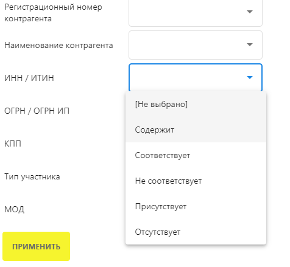This screenshot has width=290, height=267.
Task: Choose the Присутствует option
Action: point(196,206)
